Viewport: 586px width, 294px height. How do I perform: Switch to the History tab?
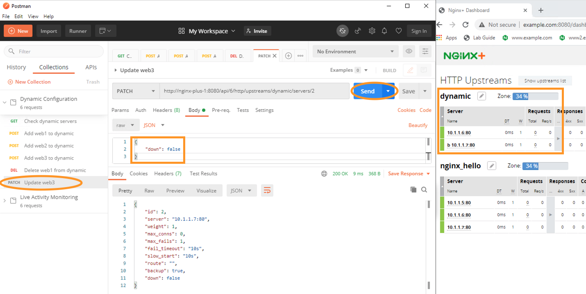point(16,67)
